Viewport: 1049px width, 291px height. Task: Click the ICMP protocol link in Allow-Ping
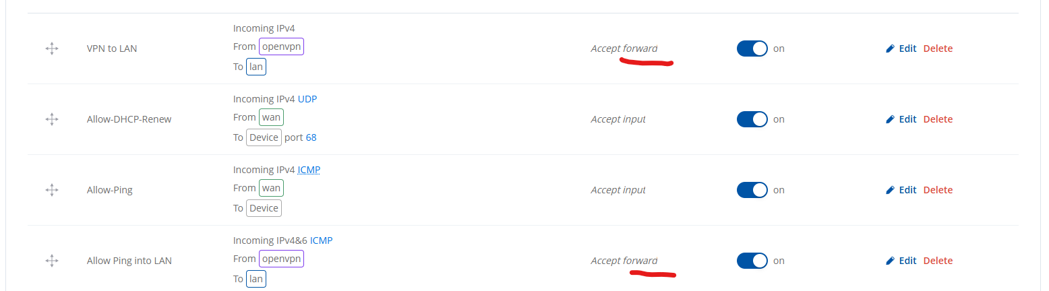[309, 170]
